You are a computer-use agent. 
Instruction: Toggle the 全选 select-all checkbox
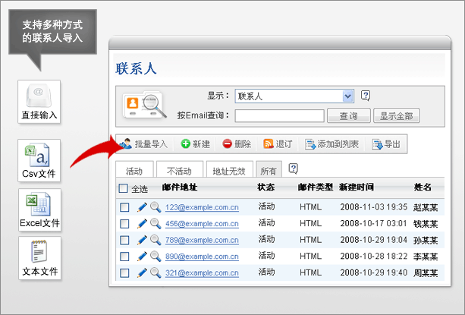[x=123, y=188]
